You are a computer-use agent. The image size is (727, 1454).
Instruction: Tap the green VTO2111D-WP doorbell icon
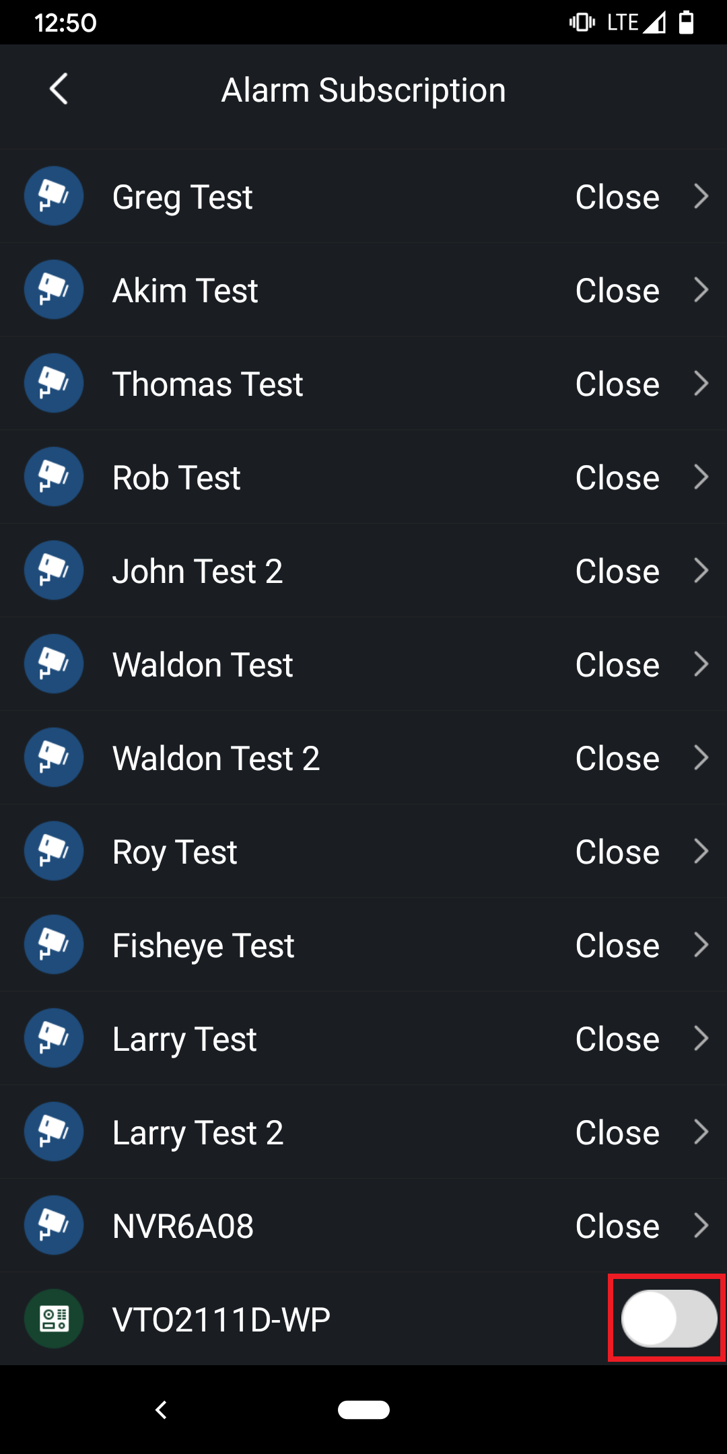point(54,1319)
